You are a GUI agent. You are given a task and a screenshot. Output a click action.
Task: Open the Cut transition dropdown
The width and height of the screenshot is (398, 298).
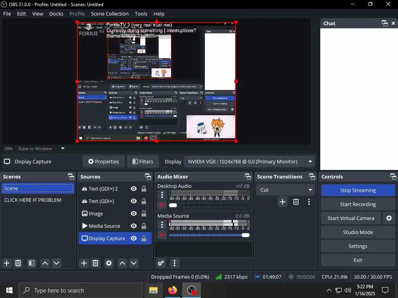click(x=310, y=190)
